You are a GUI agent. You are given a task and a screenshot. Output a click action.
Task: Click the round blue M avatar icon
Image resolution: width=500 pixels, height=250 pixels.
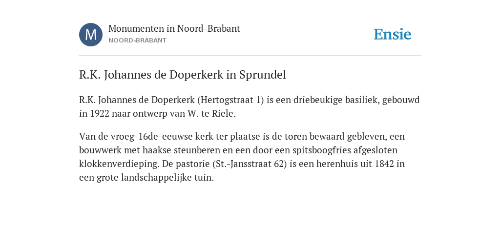(91, 35)
